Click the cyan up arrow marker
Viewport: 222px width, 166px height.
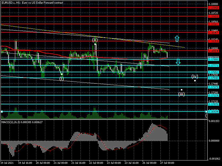(x=177, y=38)
